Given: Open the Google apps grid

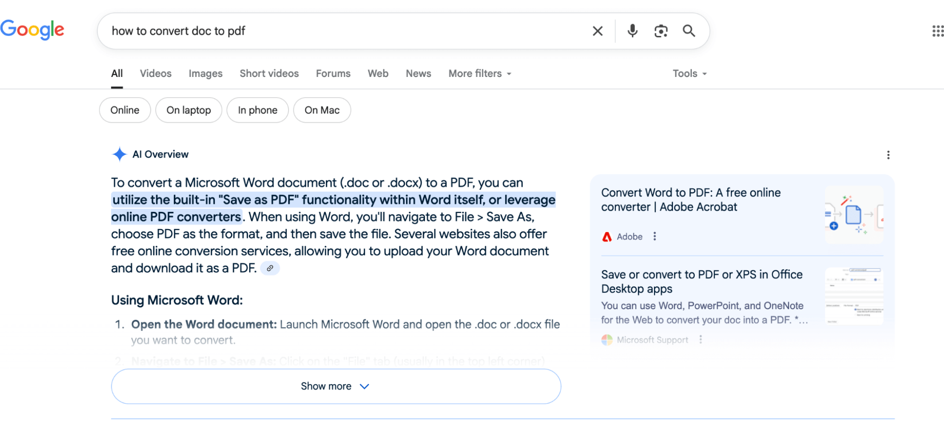Looking at the screenshot, I should click(937, 31).
